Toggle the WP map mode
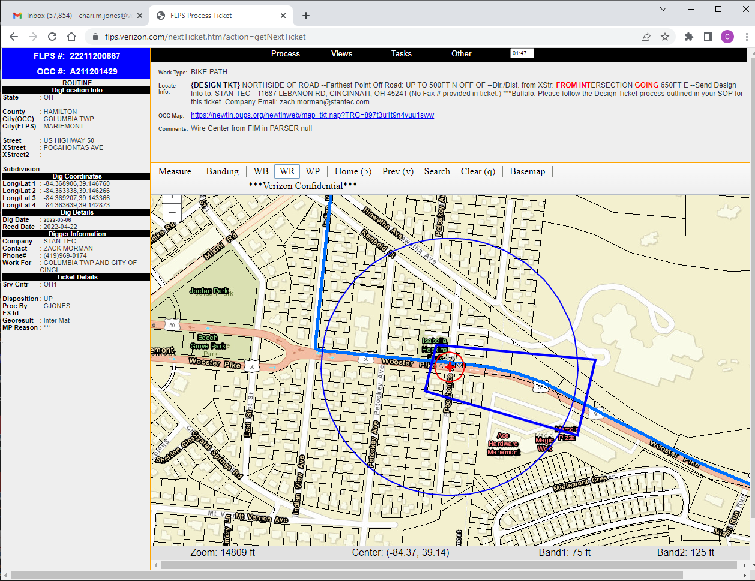The height and width of the screenshot is (581, 755). tap(313, 171)
